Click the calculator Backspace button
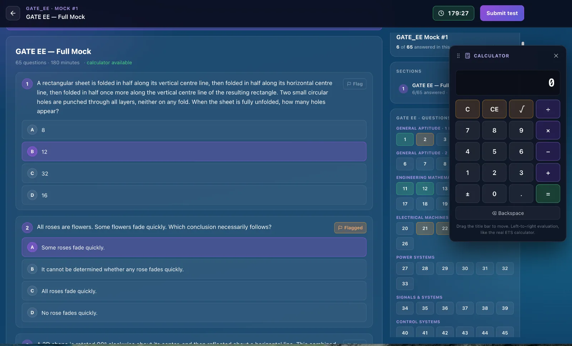This screenshot has height=346, width=572. pyautogui.click(x=508, y=213)
